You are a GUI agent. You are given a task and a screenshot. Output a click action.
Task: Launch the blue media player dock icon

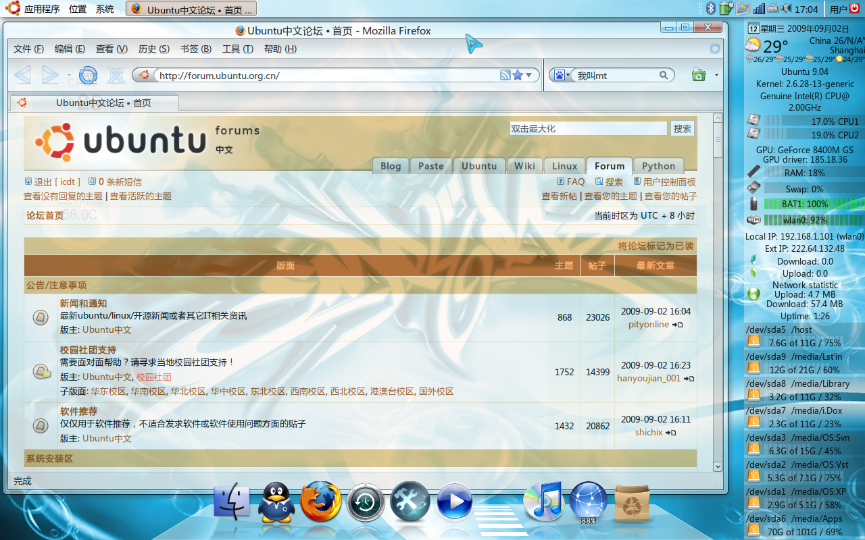click(455, 502)
